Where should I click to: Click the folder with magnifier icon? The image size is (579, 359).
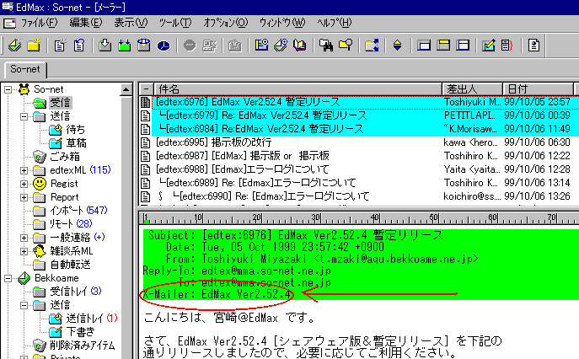coord(346,46)
